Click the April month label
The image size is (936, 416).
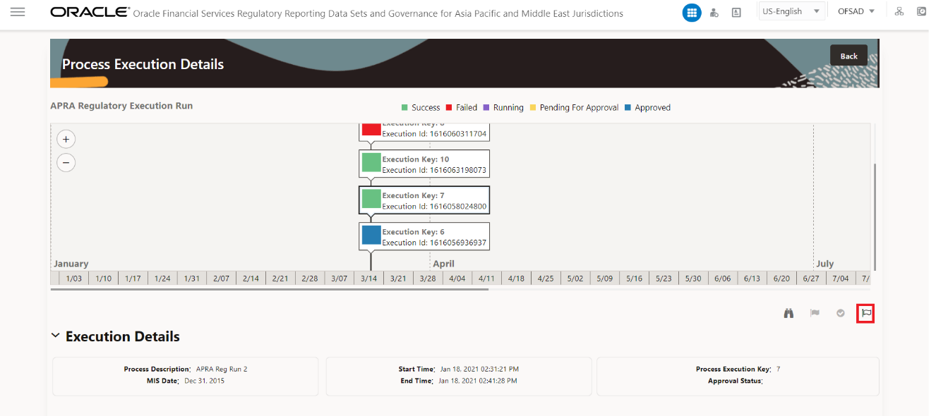(x=444, y=264)
